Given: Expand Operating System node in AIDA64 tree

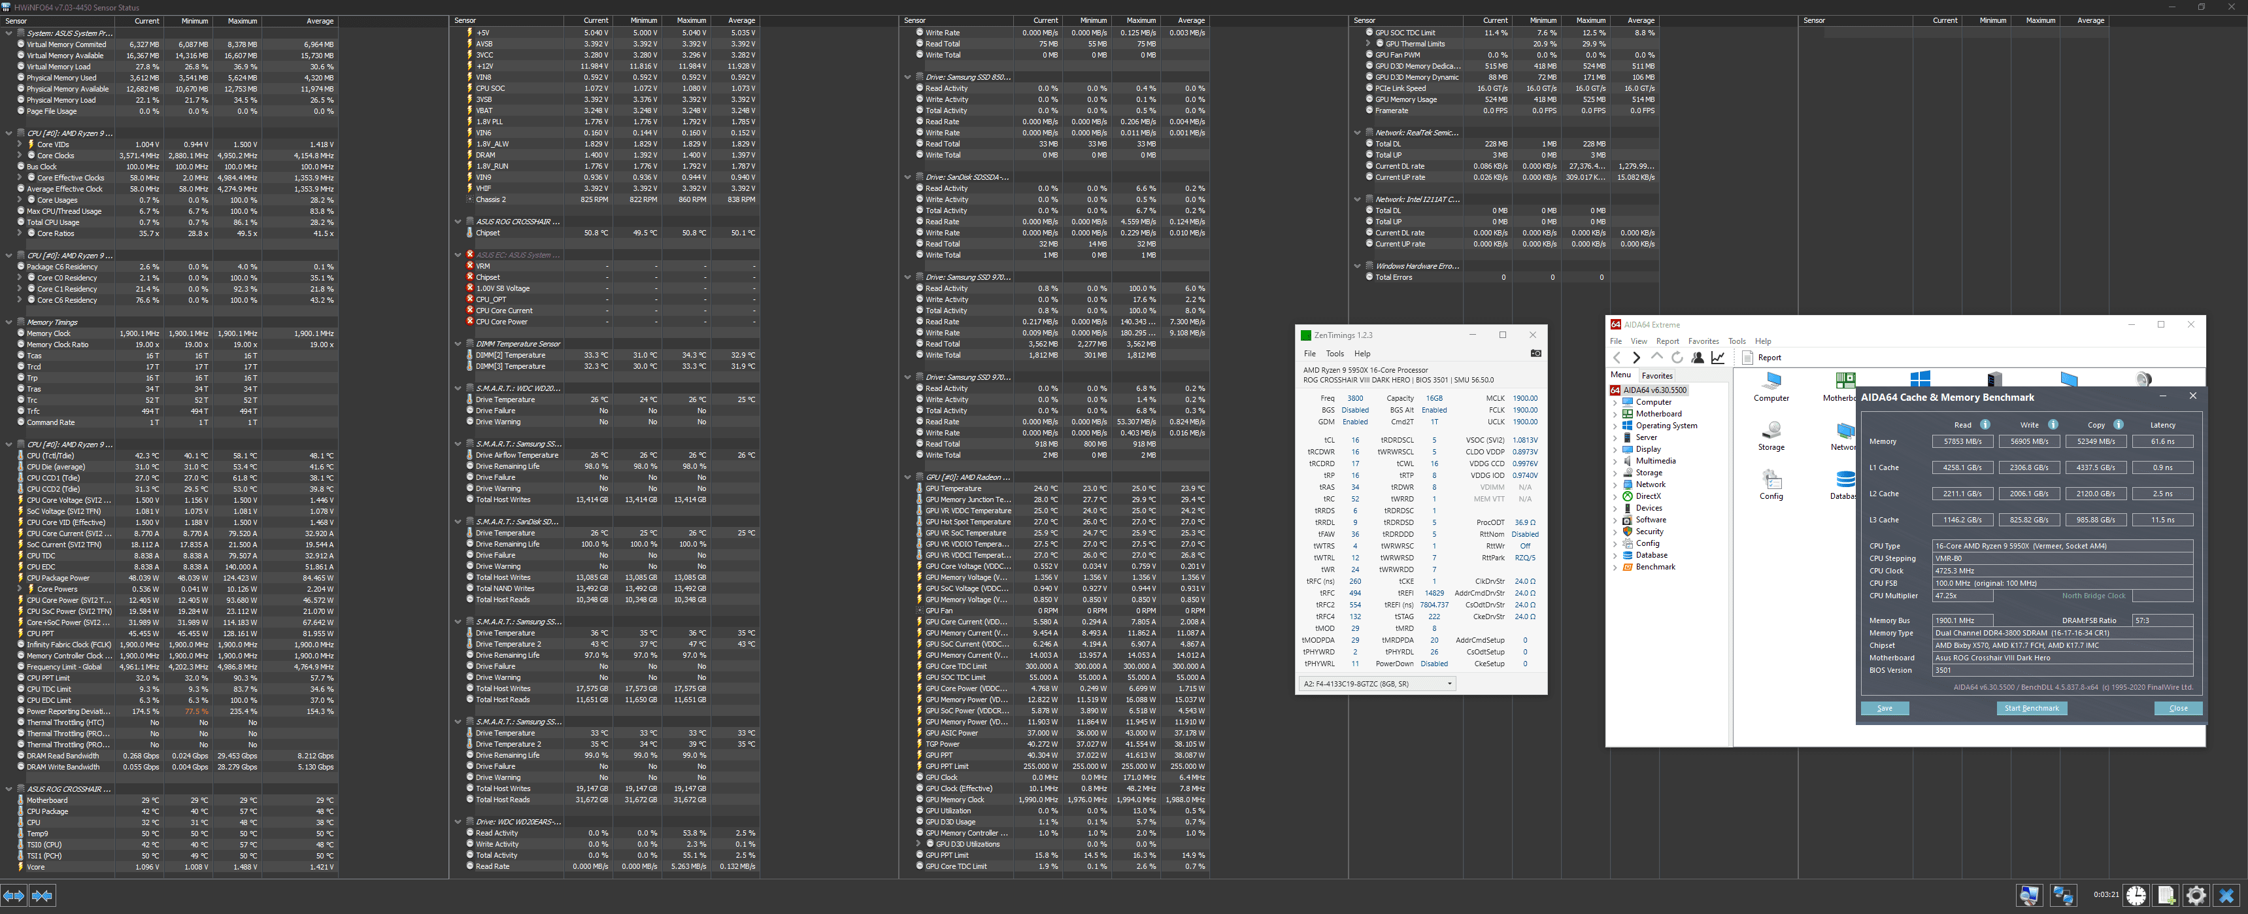Looking at the screenshot, I should point(1615,426).
